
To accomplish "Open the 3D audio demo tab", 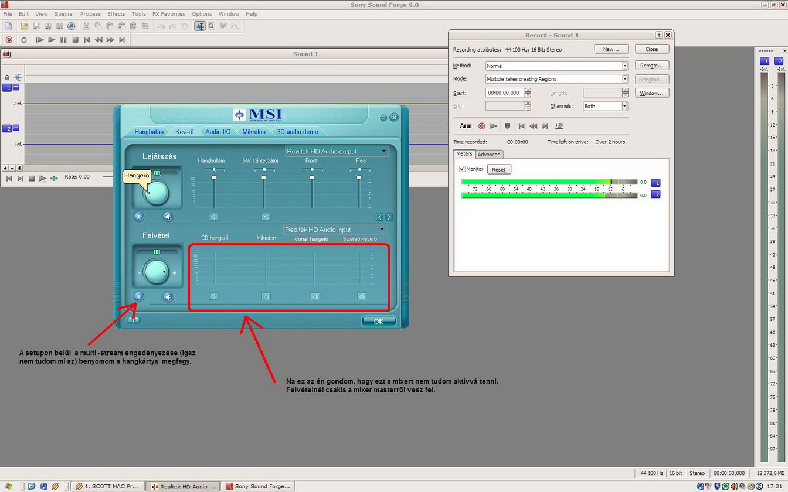I will 297,132.
